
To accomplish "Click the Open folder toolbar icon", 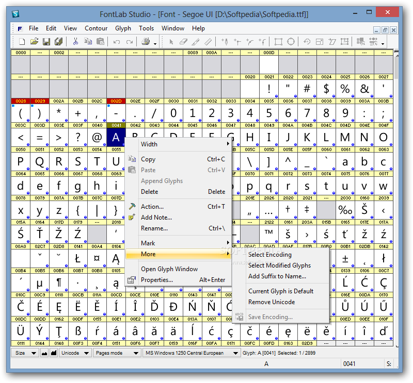I will [34, 42].
